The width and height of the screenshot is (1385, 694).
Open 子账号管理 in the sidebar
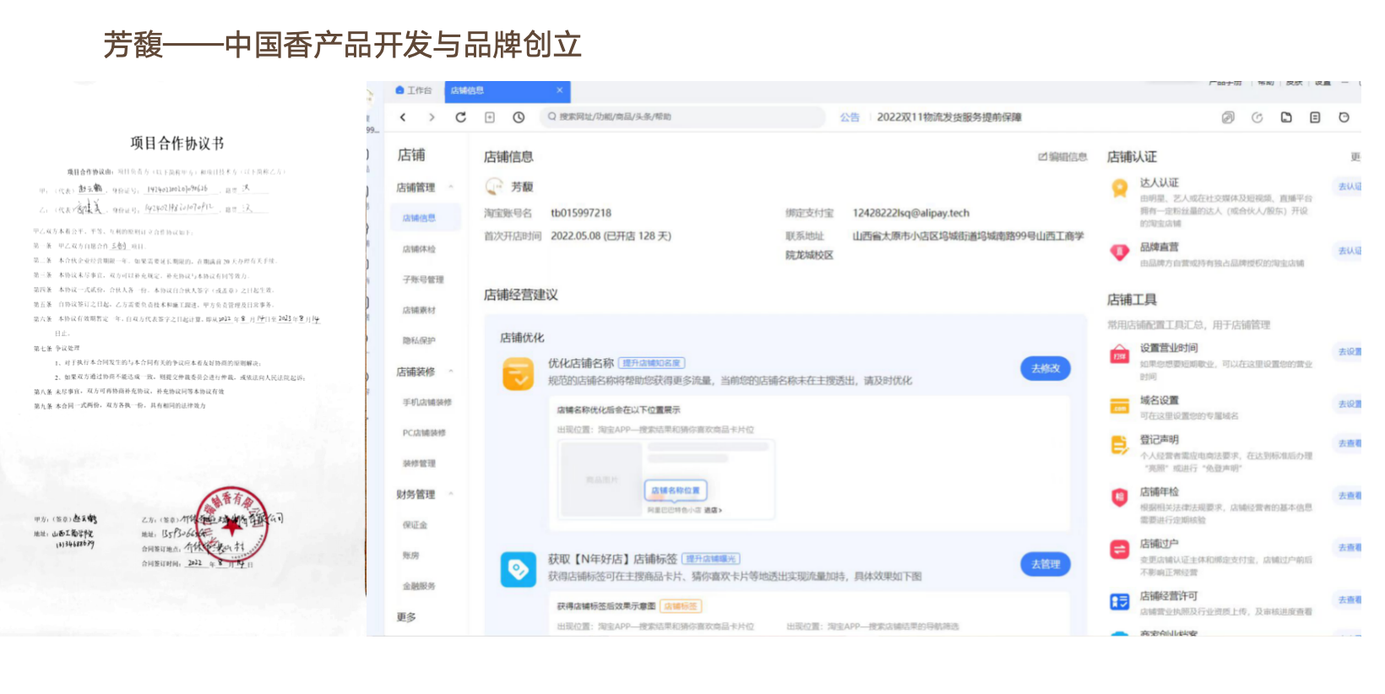point(423,279)
